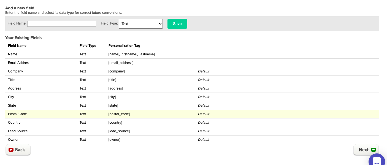Select the Country field row
The width and height of the screenshot is (387, 165).
pos(192,123)
